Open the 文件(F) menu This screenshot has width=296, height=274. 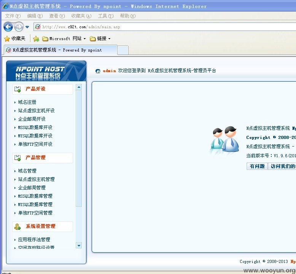tap(13, 16)
